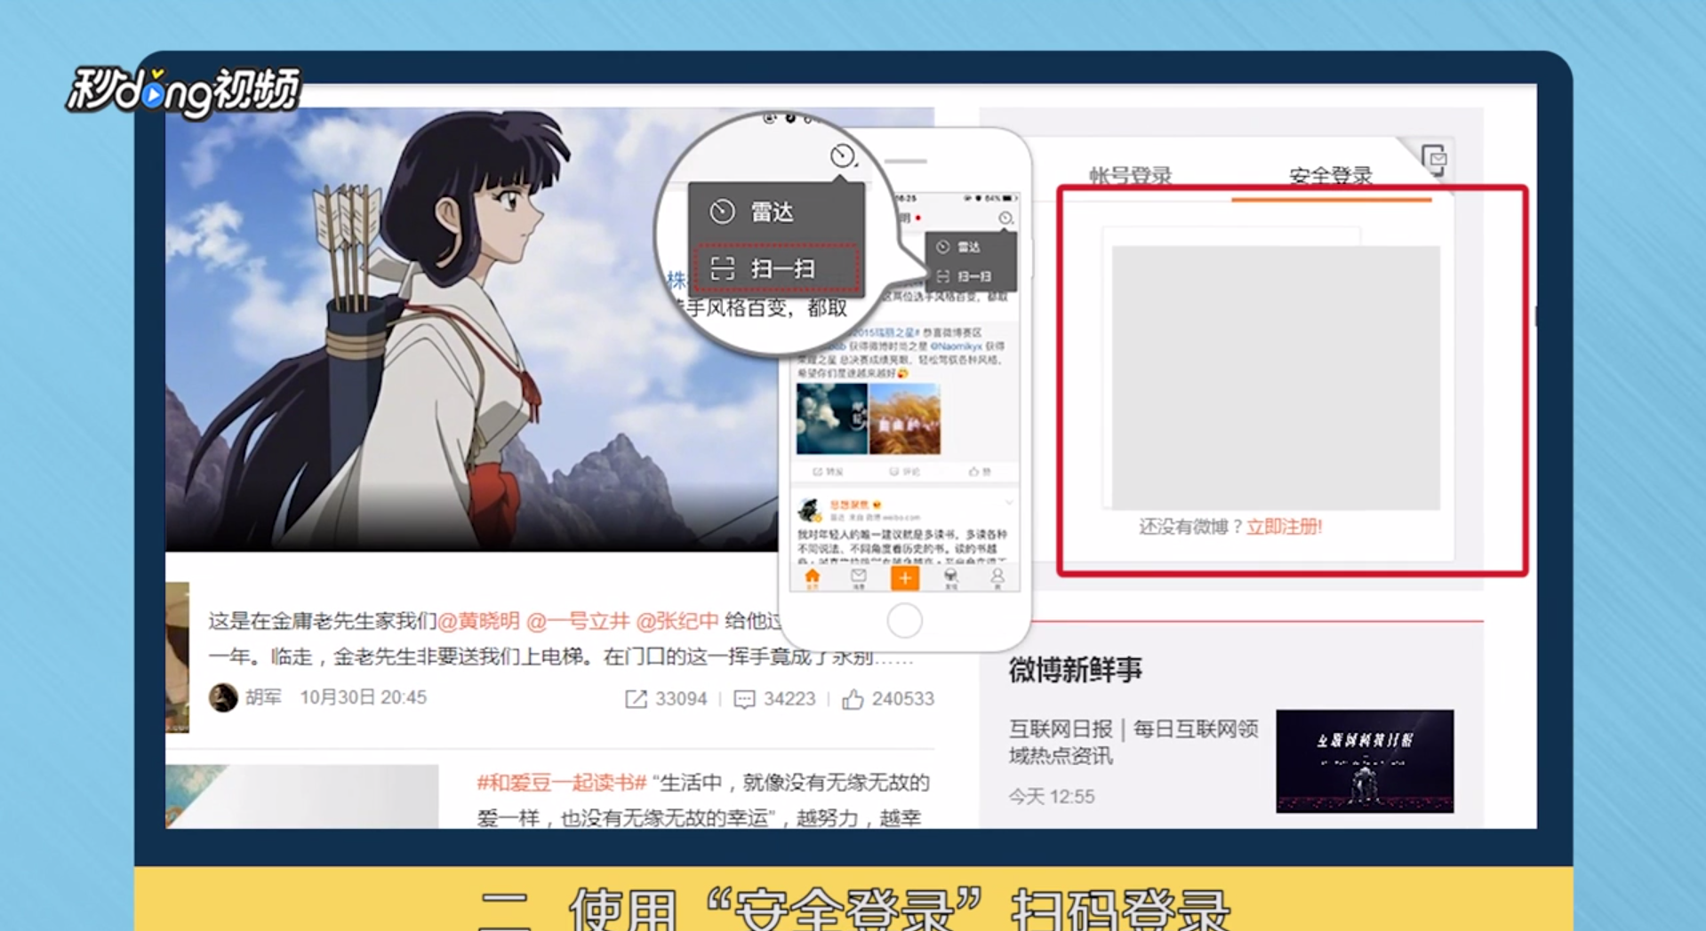Switch to the 帐号登录 tab

point(1130,175)
